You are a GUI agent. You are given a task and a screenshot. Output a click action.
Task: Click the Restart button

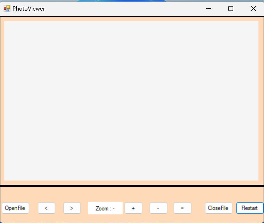(250, 208)
